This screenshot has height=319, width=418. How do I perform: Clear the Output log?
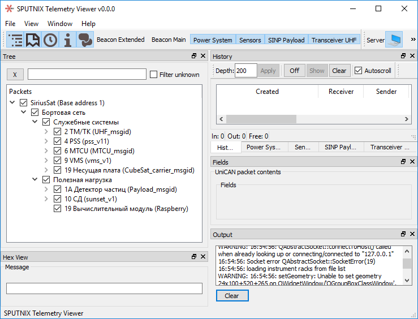(232, 296)
